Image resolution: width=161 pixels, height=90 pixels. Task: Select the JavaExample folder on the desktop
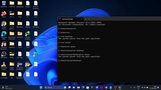coord(20,4)
